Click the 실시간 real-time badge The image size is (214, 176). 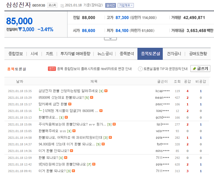coord(110,5)
